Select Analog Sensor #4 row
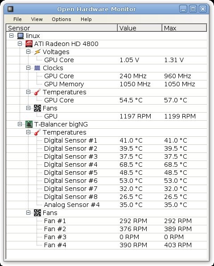Screen dimensions: 214x266 [107, 205]
